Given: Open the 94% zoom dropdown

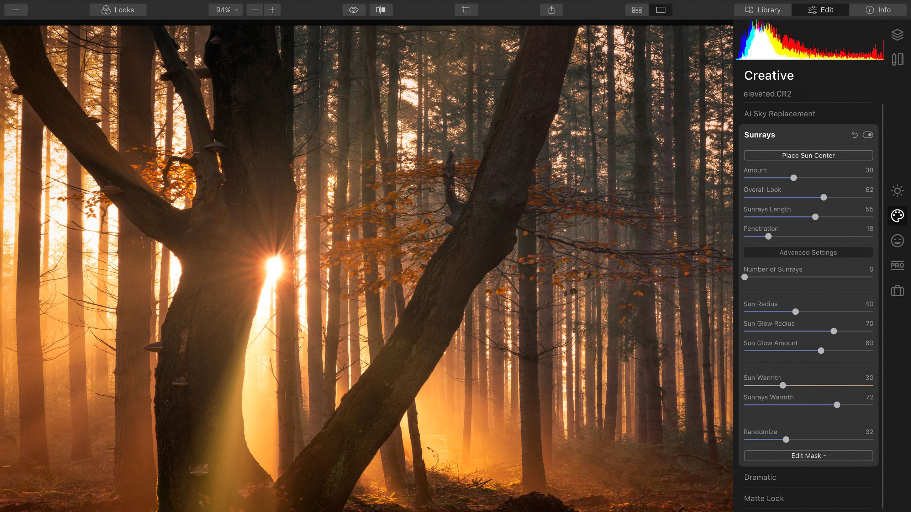Looking at the screenshot, I should pyautogui.click(x=226, y=10).
